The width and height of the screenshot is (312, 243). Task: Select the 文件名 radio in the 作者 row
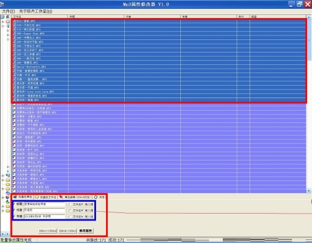pyautogui.click(x=70, y=211)
